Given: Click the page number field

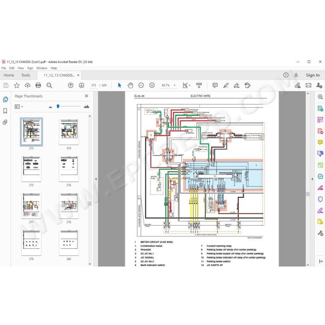Looking at the screenshot, I should coord(93,85).
